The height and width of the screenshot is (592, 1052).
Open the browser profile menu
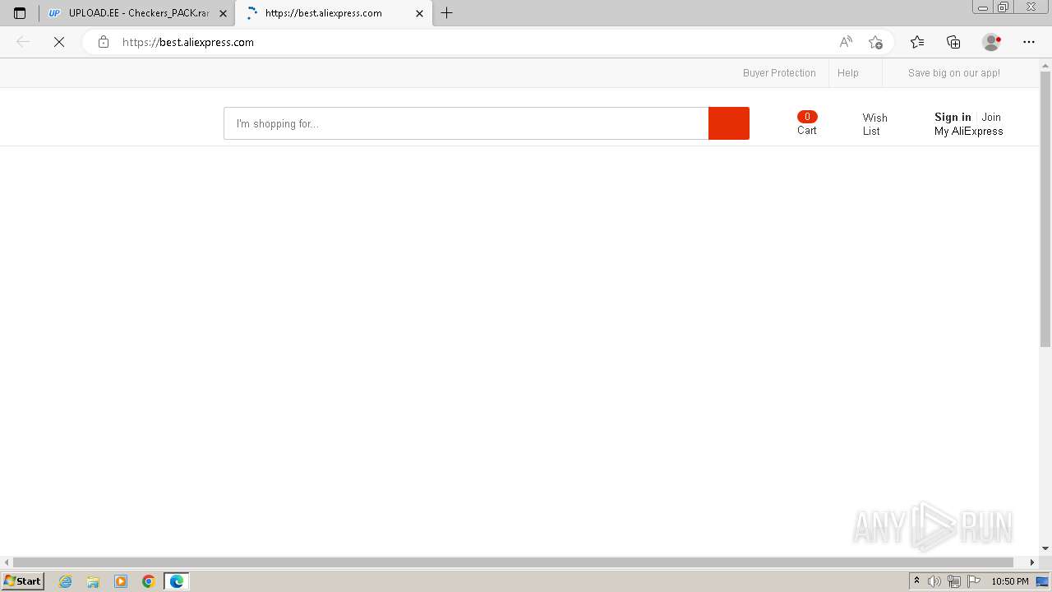pos(992,42)
